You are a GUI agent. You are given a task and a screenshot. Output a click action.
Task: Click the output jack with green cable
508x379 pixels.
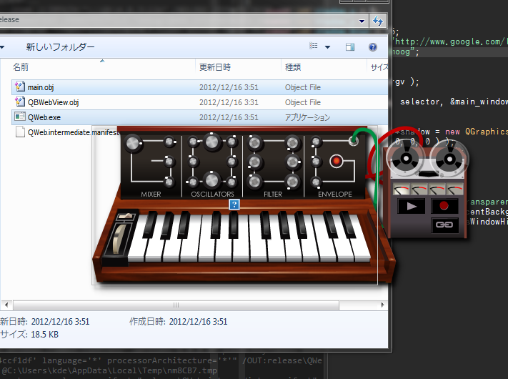pos(354,141)
